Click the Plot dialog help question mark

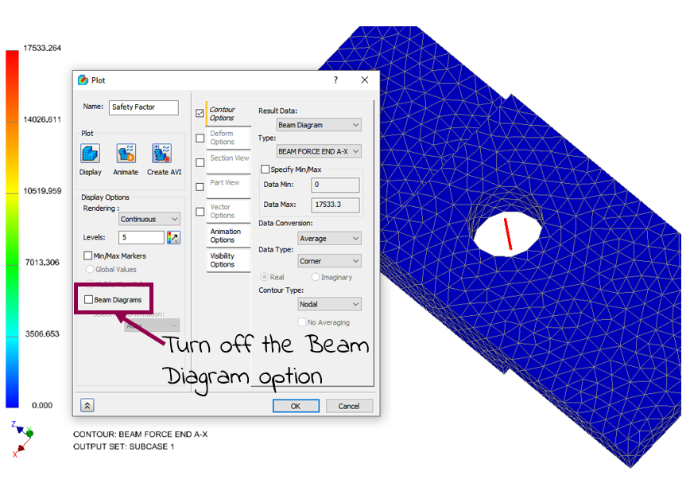pyautogui.click(x=335, y=80)
